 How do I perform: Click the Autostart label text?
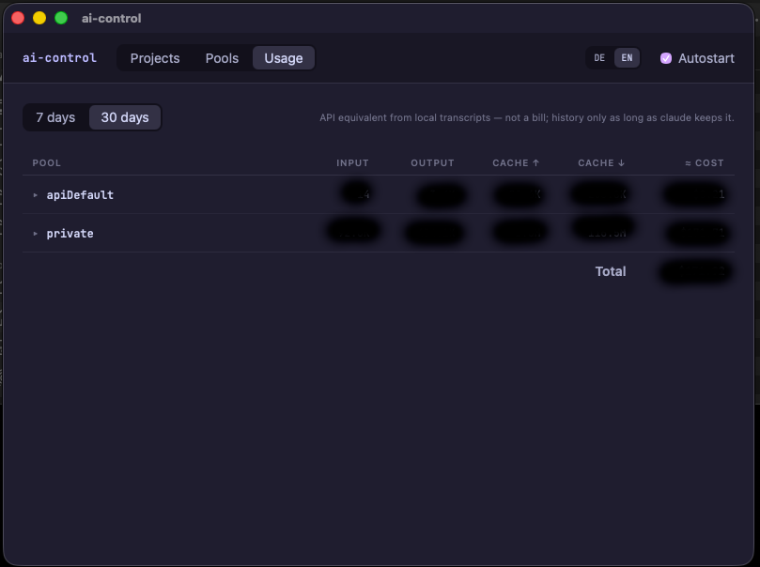(706, 58)
